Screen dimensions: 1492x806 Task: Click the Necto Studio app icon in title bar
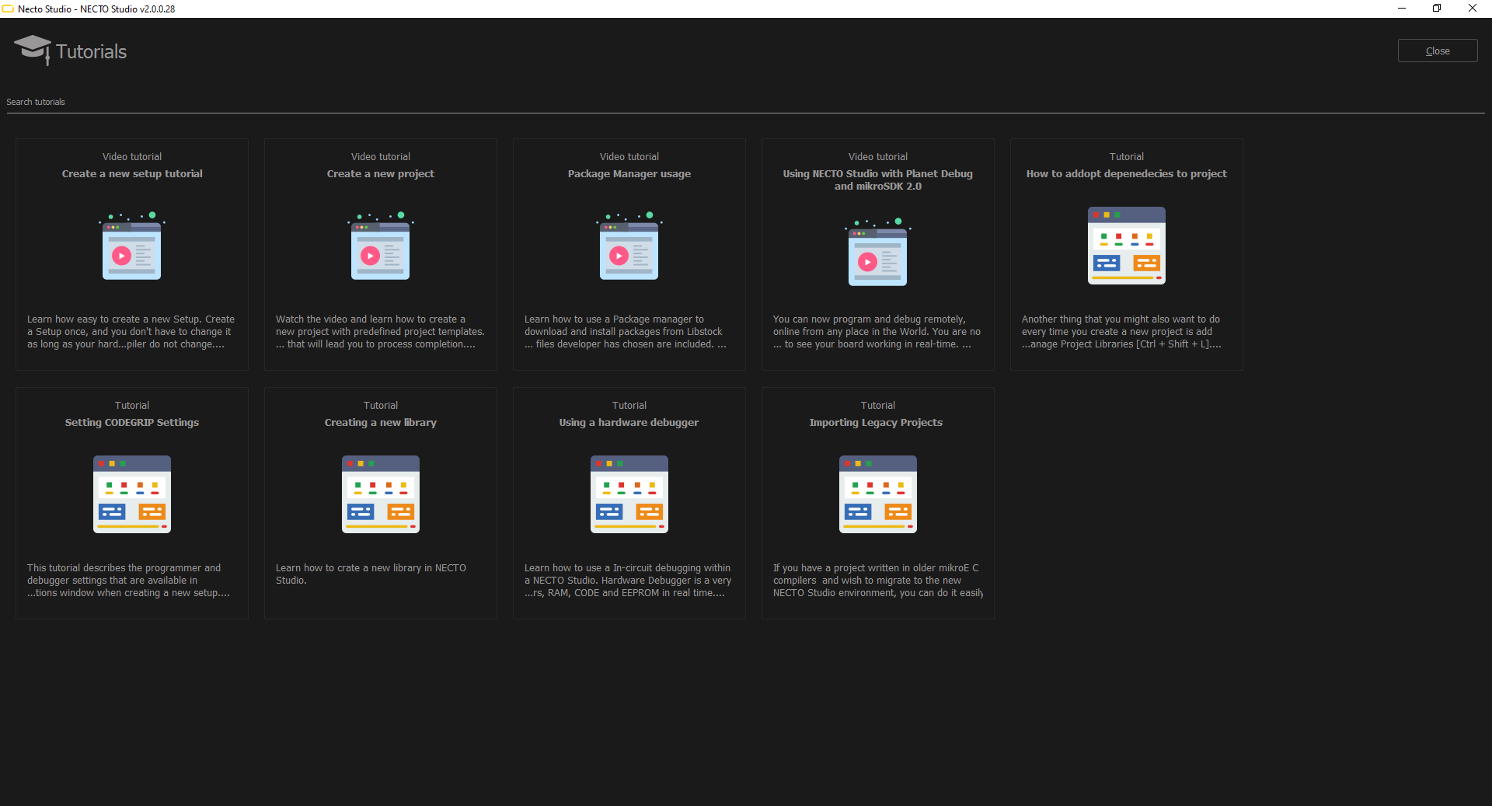pos(8,9)
